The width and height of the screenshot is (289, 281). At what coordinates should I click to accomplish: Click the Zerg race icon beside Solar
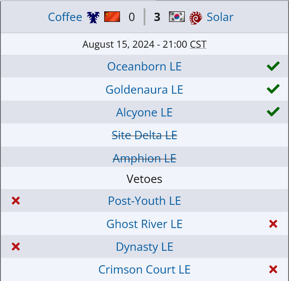195,17
